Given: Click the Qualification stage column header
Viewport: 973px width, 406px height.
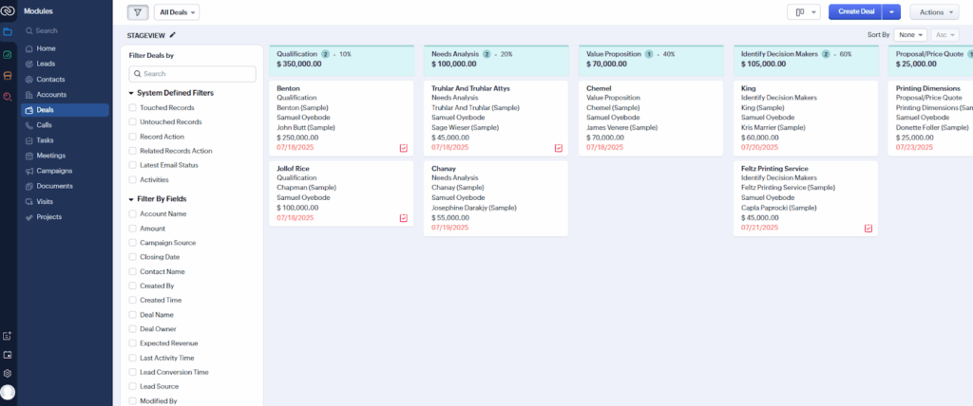Looking at the screenshot, I should click(298, 55).
